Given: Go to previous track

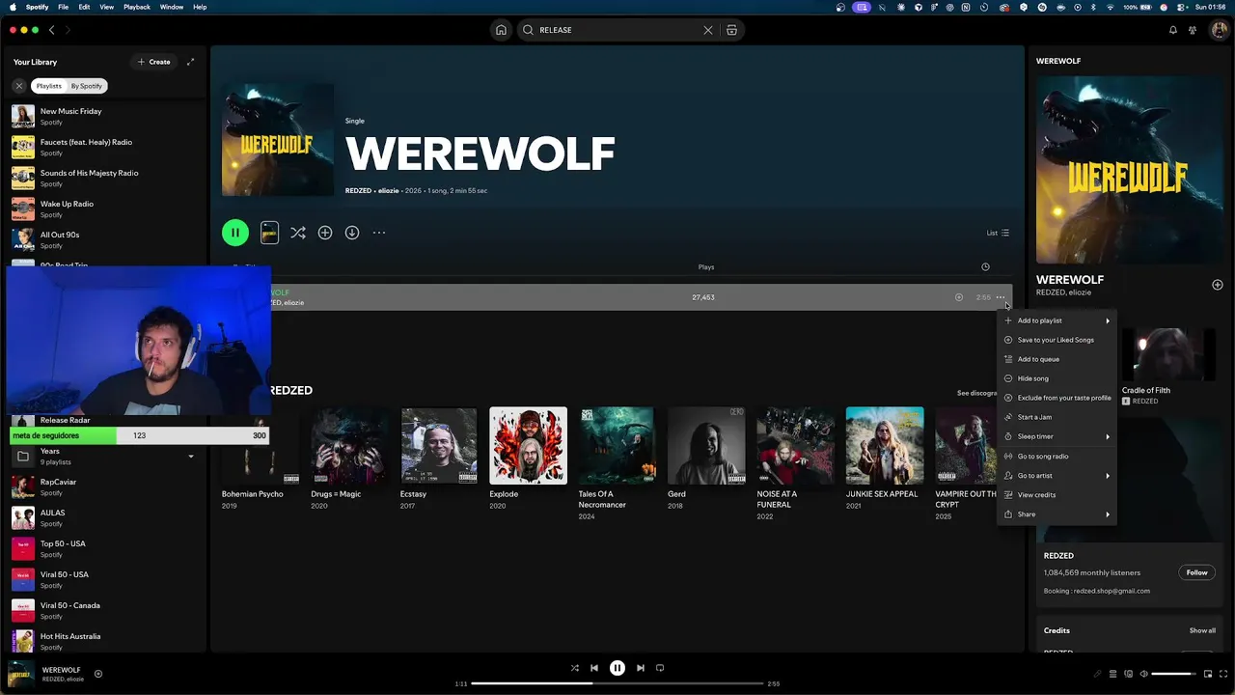Looking at the screenshot, I should coord(594,668).
